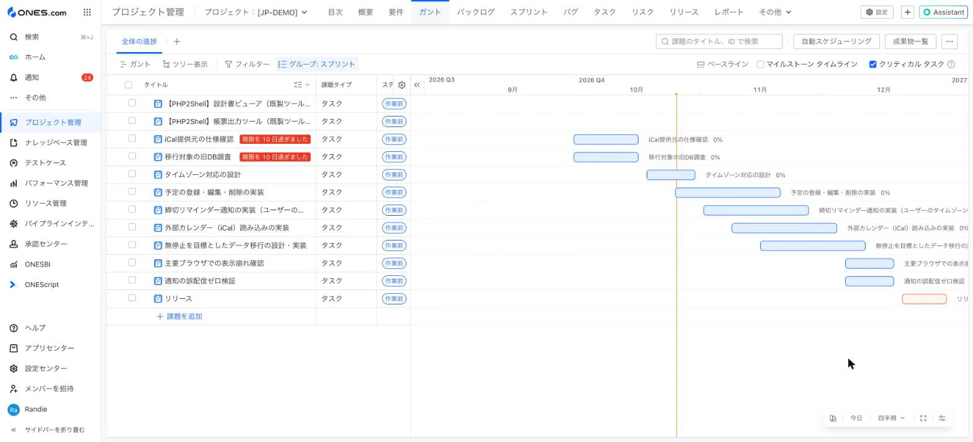The height and width of the screenshot is (442, 973).
Task: Click 成果物一覧 button
Action: (x=910, y=42)
